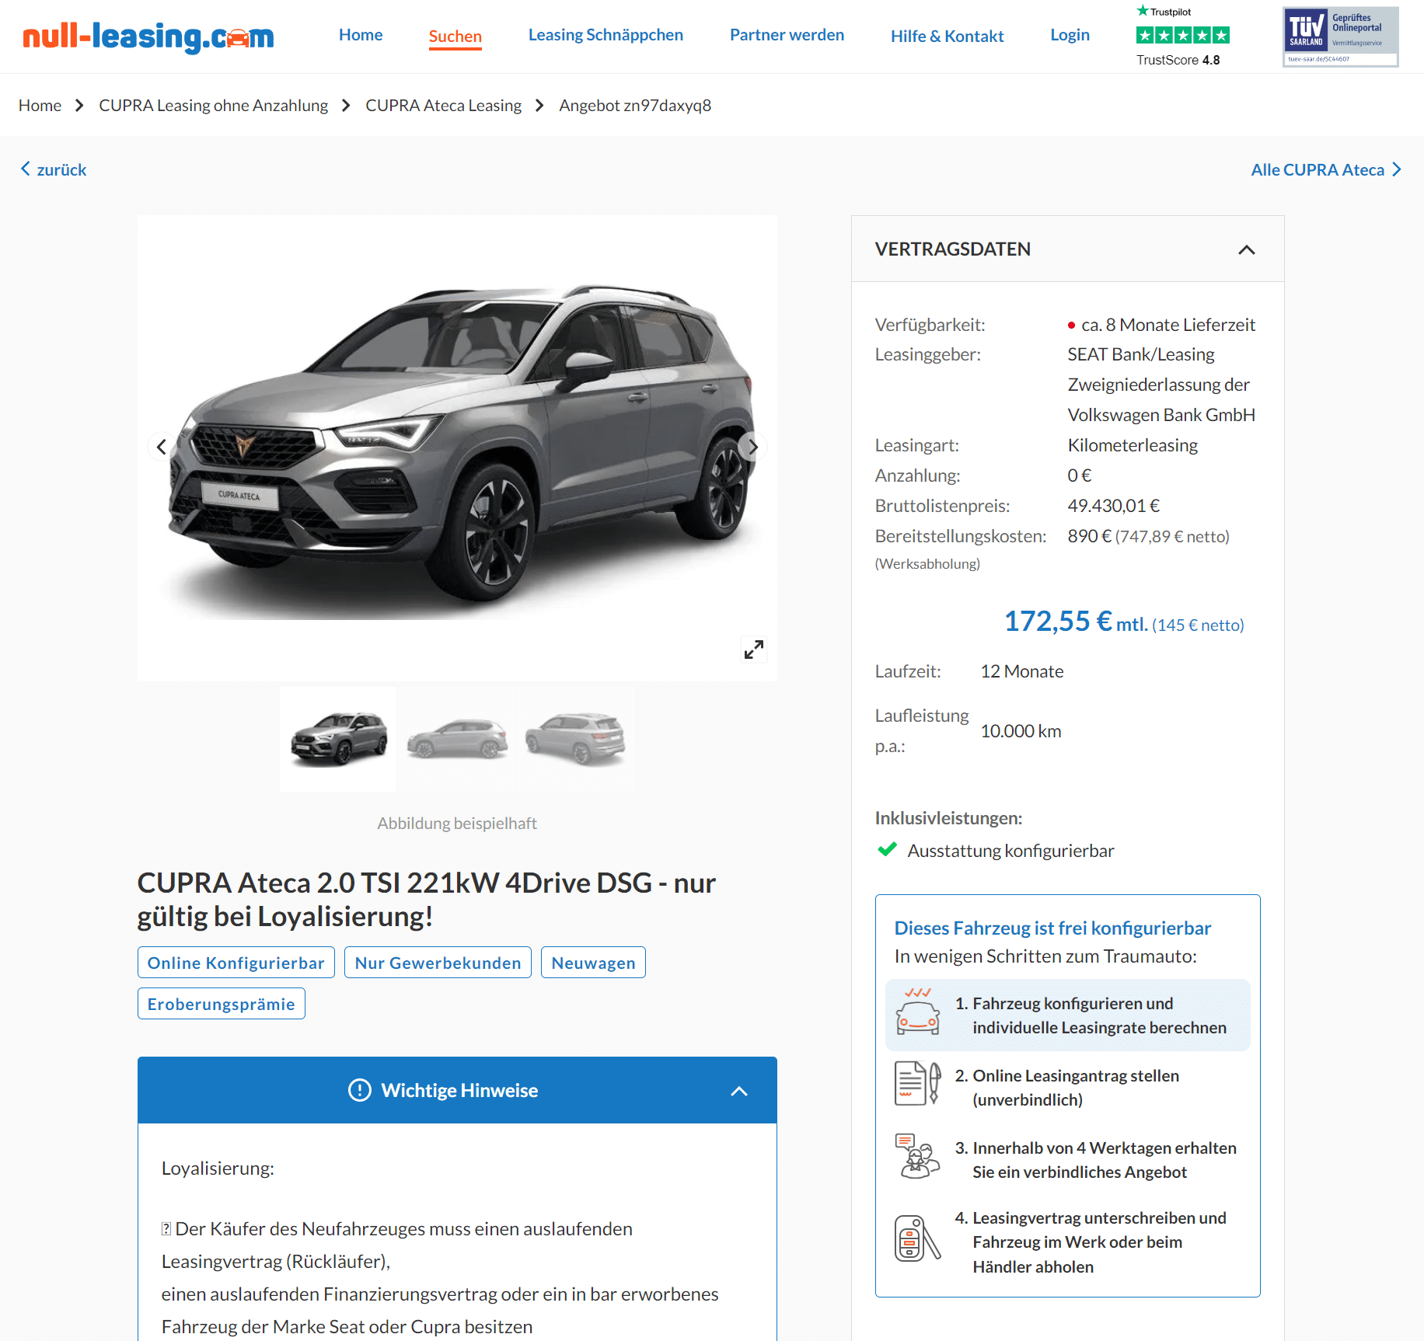Screen dimensions: 1424x1341
Task: Open the Home navigation item
Action: click(361, 35)
